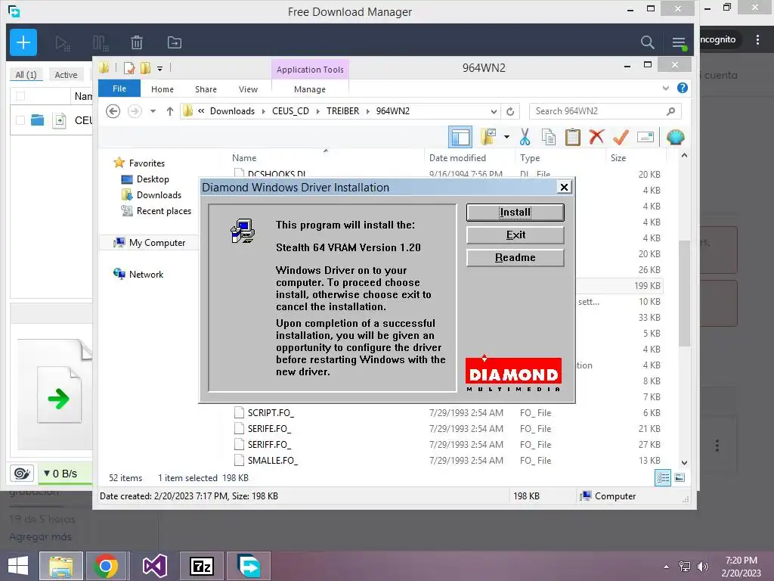Click the folder options checkmark icon

pos(488,137)
